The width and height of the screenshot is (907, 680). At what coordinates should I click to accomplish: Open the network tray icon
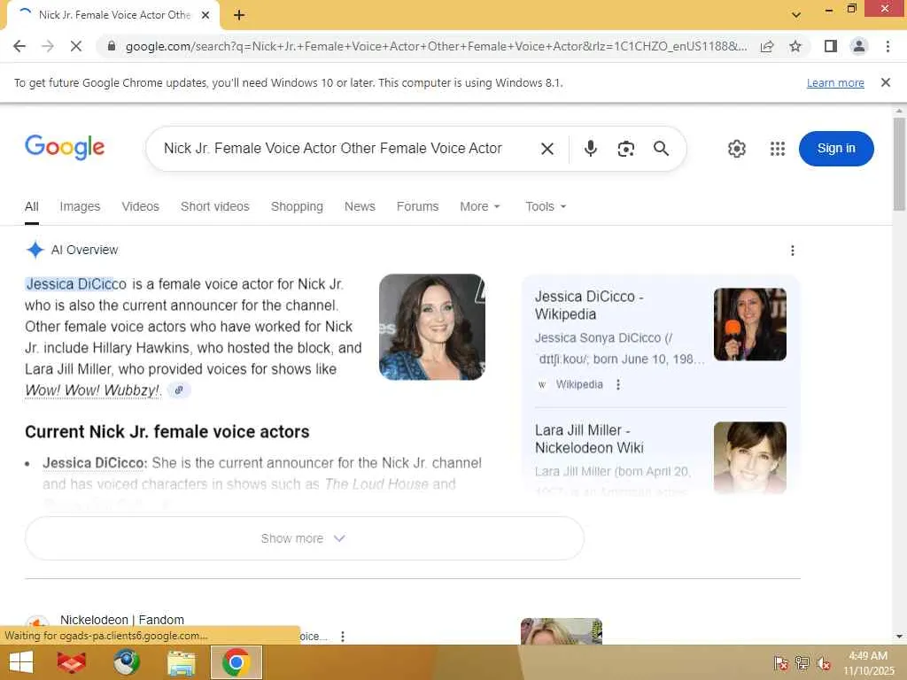[x=802, y=663]
